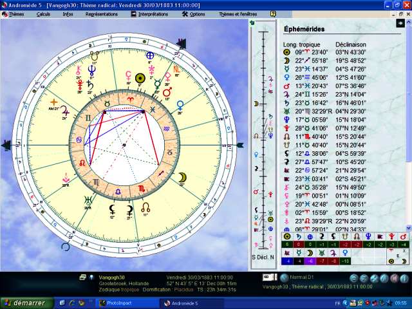
Task: Open the Interprétations menu
Action: (150, 14)
